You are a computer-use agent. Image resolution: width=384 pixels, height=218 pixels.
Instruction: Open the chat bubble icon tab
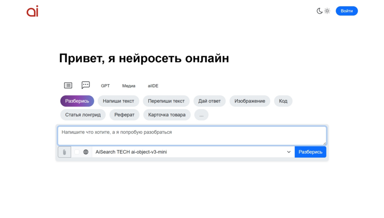[x=85, y=85]
